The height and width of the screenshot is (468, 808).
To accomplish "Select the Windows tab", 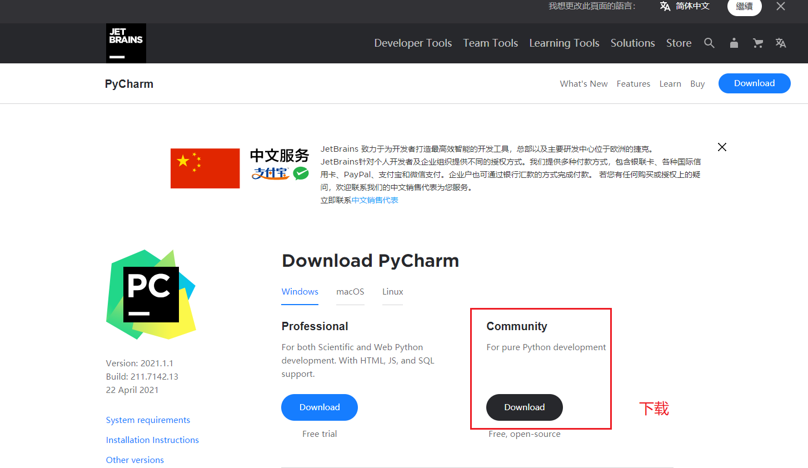I will (x=300, y=292).
